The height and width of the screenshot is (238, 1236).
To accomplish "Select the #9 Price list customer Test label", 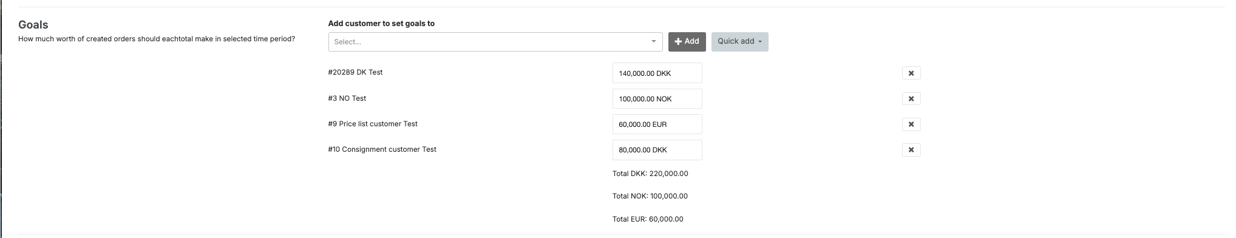I will pyautogui.click(x=373, y=124).
